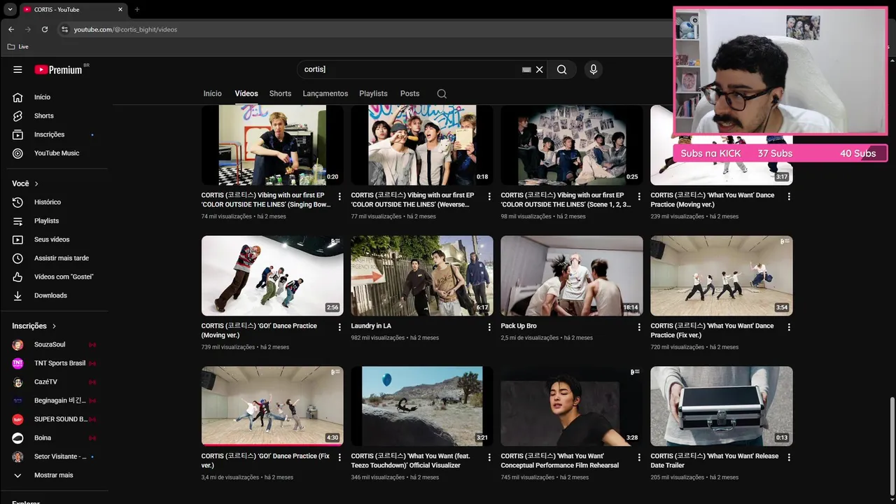Go back with browser back arrow
The image size is (896, 504).
point(11,29)
